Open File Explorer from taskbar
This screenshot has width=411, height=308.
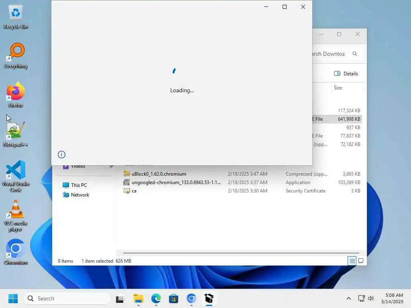click(138, 298)
